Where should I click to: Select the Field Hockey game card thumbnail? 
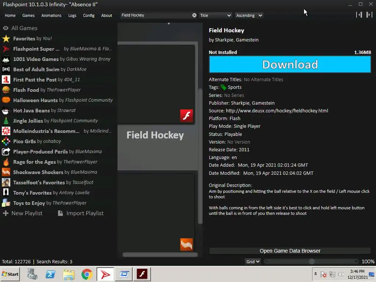pos(156,84)
